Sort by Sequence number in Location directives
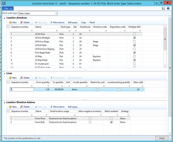Screen dimensions: 173x142 click(x=20, y=27)
